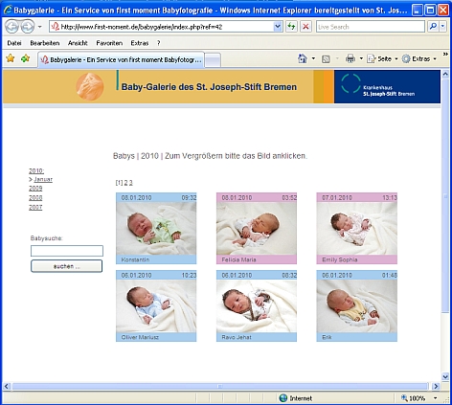Open the 2010 year link
This screenshot has height=405, width=452.
click(x=36, y=171)
